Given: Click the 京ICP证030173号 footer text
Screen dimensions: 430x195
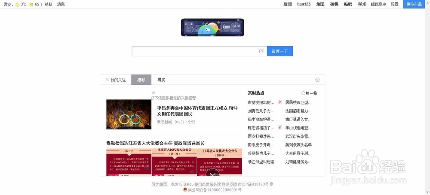Looking at the screenshot, I should point(253,184).
